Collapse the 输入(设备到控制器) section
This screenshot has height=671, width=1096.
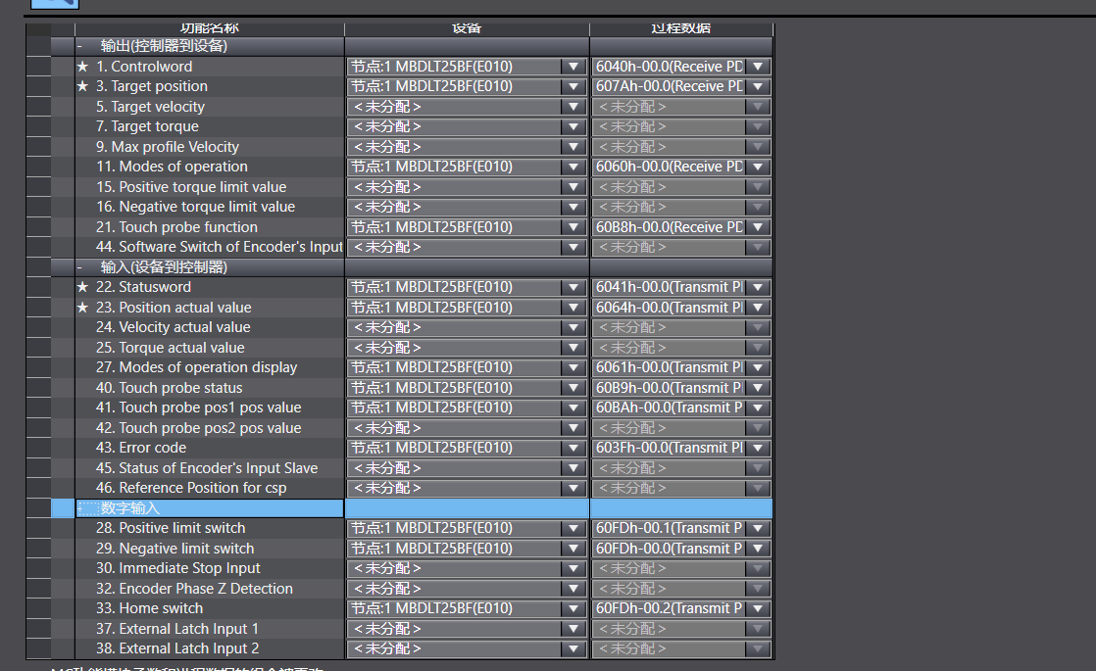click(80, 267)
